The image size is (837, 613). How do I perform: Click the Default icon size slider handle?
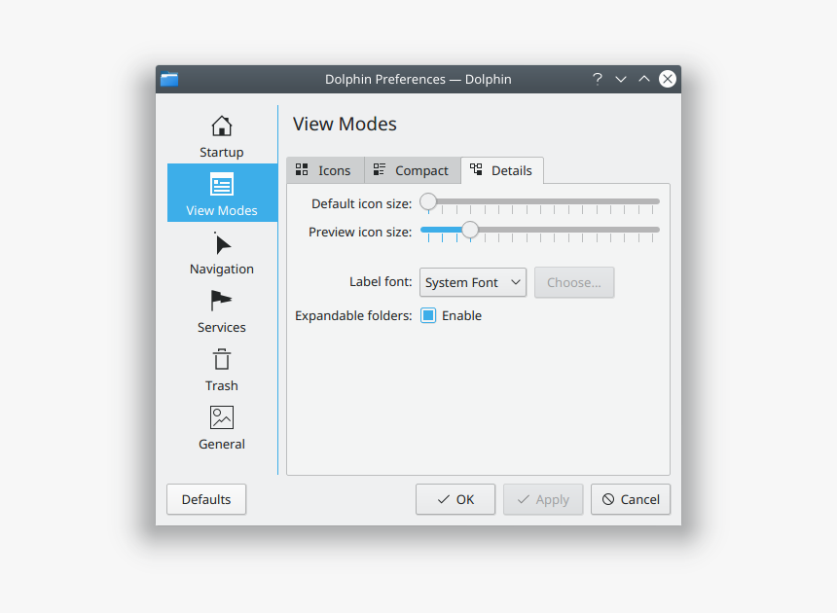pos(427,201)
